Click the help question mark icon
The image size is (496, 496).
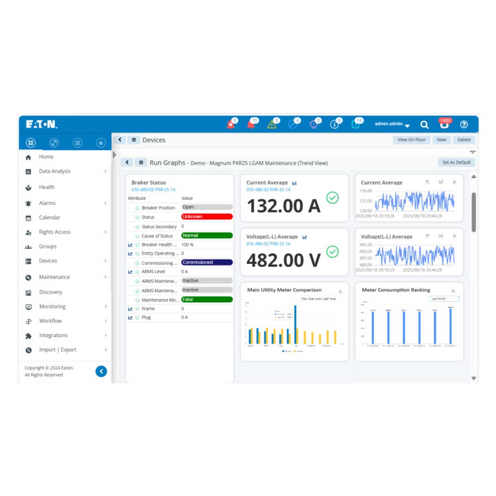click(x=464, y=124)
